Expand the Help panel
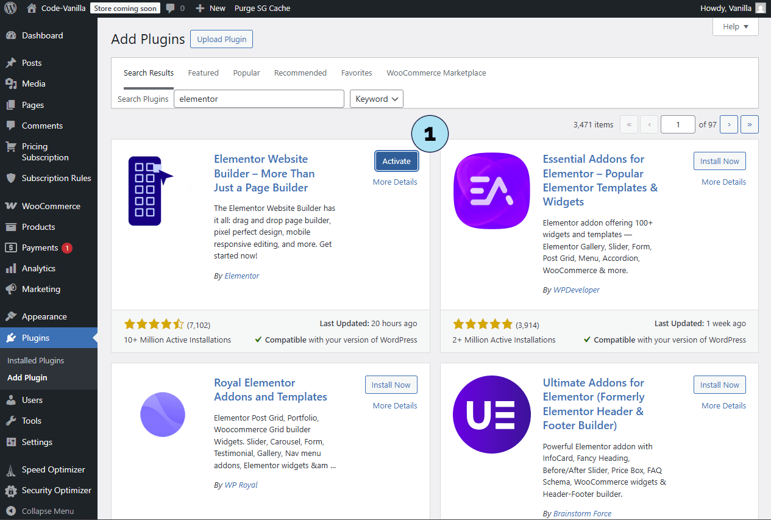This screenshot has width=771, height=520. point(735,27)
